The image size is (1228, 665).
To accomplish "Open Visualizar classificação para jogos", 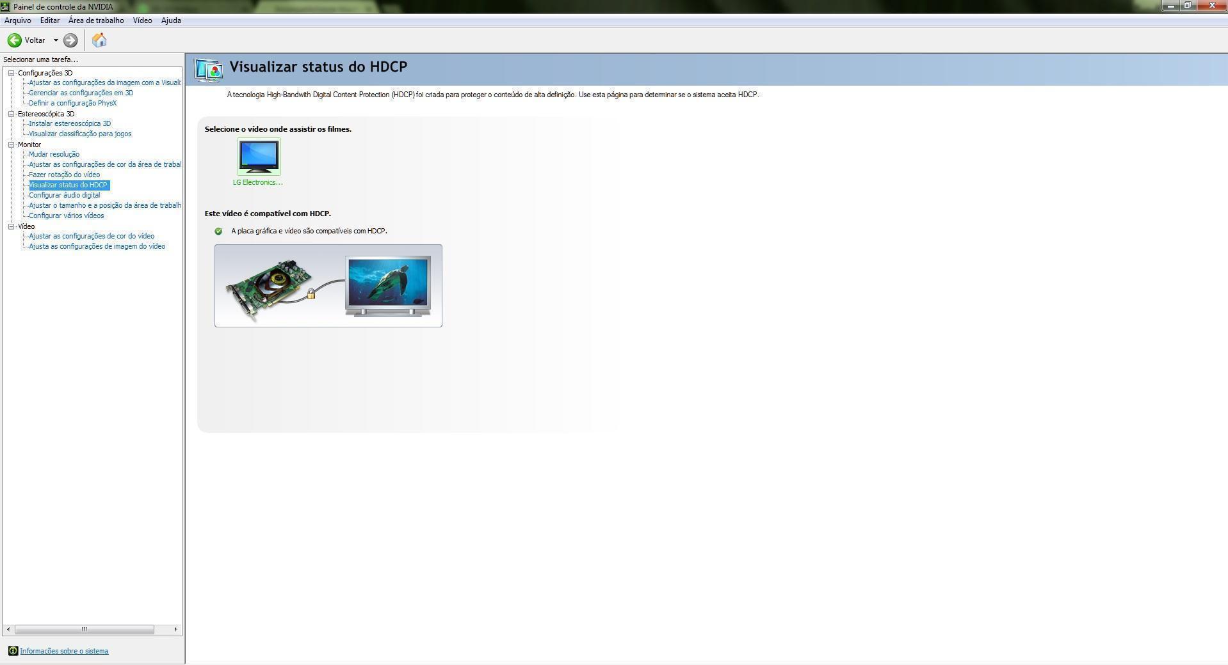I will click(x=80, y=134).
